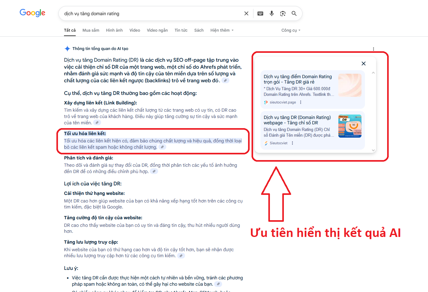This screenshot has width=428, height=292.
Task: Submit search with magnifying glass icon
Action: [x=294, y=14]
